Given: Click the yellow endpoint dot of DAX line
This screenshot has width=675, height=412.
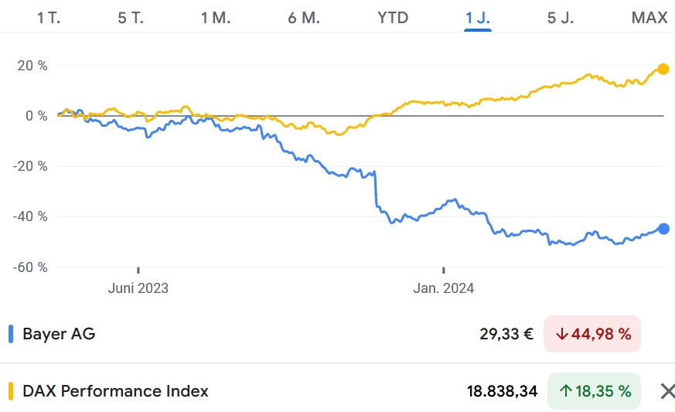Looking at the screenshot, I should click(x=663, y=69).
